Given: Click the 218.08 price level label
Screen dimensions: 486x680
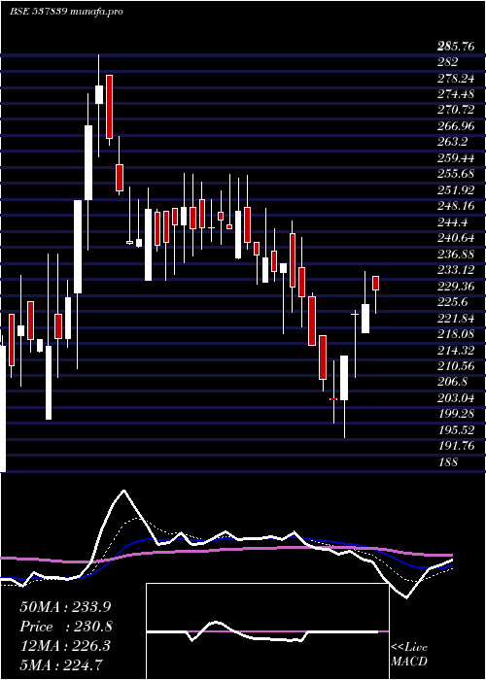Looking at the screenshot, I should coord(456,335).
